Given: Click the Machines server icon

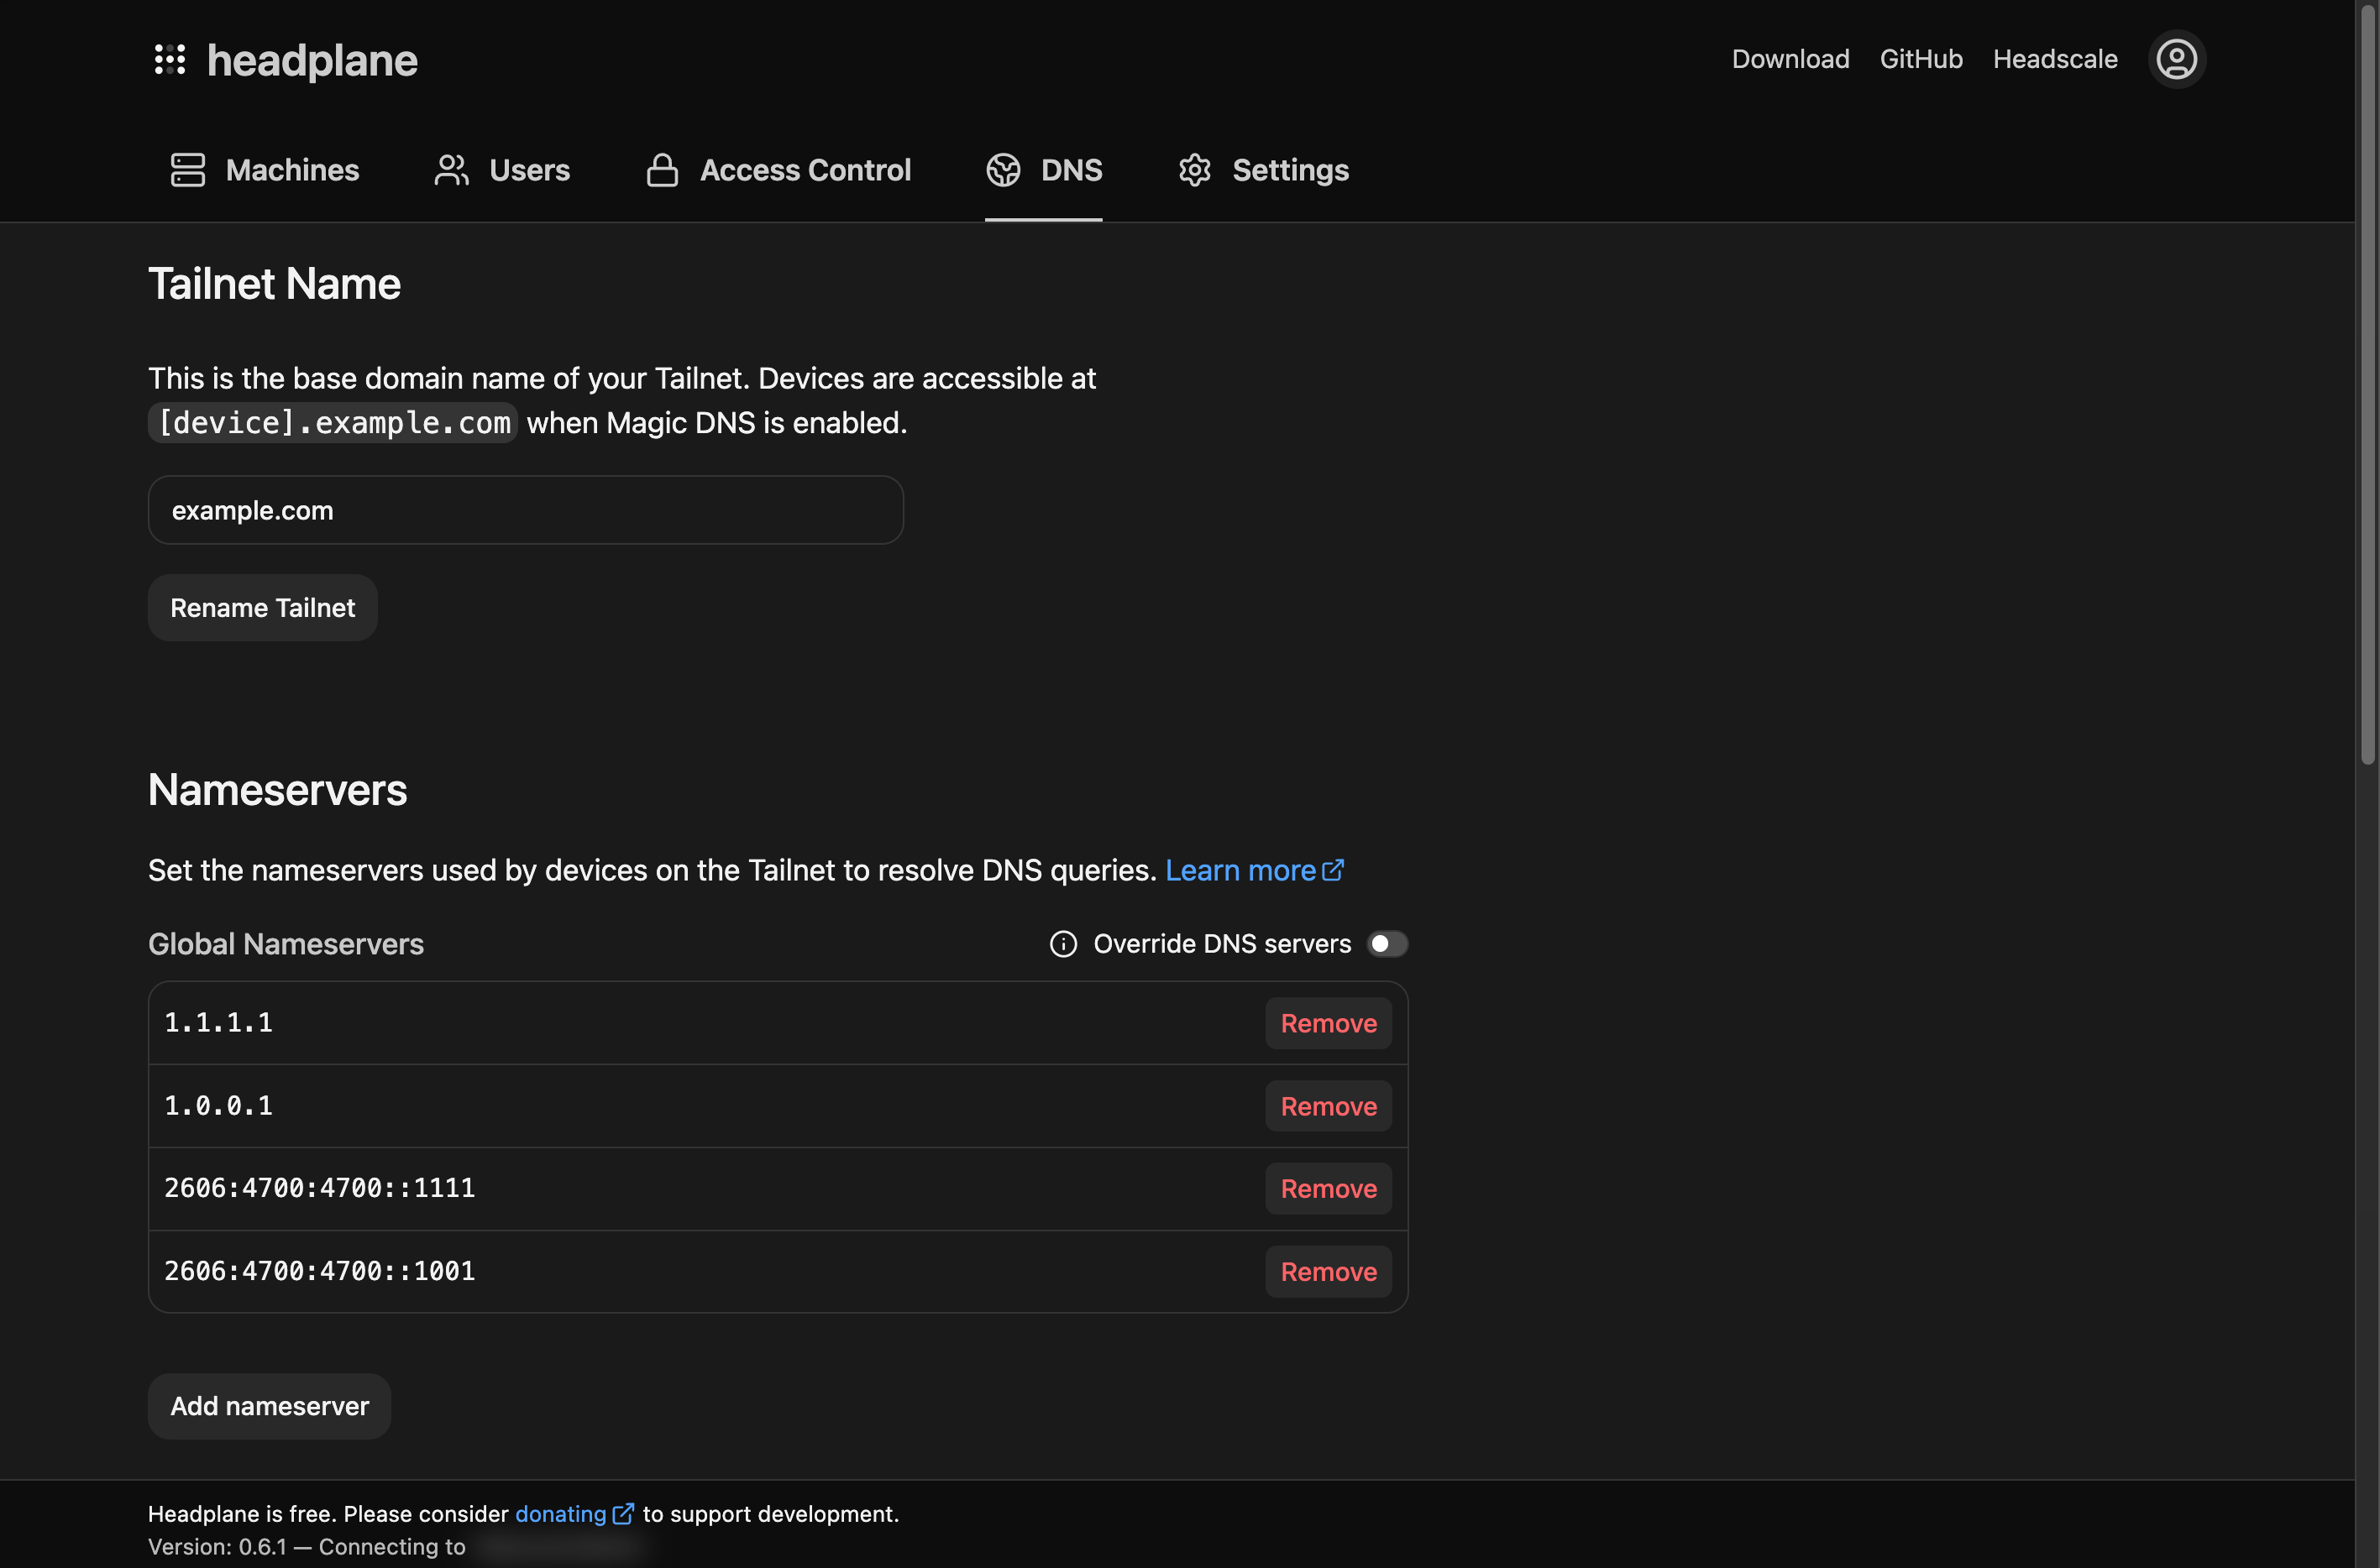Looking at the screenshot, I should point(187,170).
